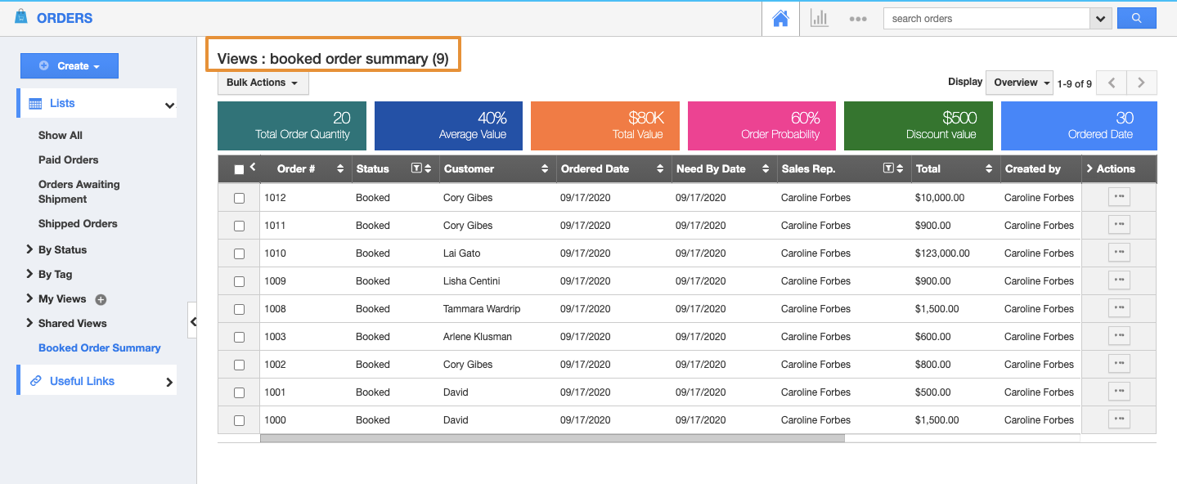Click the home icon in top bar
Image resolution: width=1177 pixels, height=484 pixels.
(780, 19)
